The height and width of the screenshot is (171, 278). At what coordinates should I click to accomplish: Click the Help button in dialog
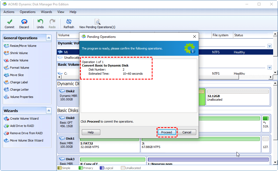91,132
